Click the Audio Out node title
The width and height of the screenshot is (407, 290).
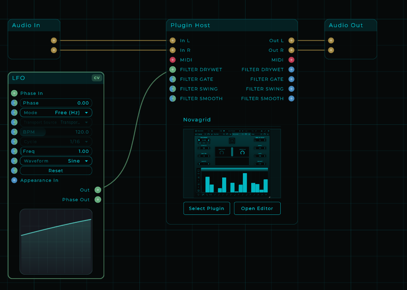(x=346, y=25)
